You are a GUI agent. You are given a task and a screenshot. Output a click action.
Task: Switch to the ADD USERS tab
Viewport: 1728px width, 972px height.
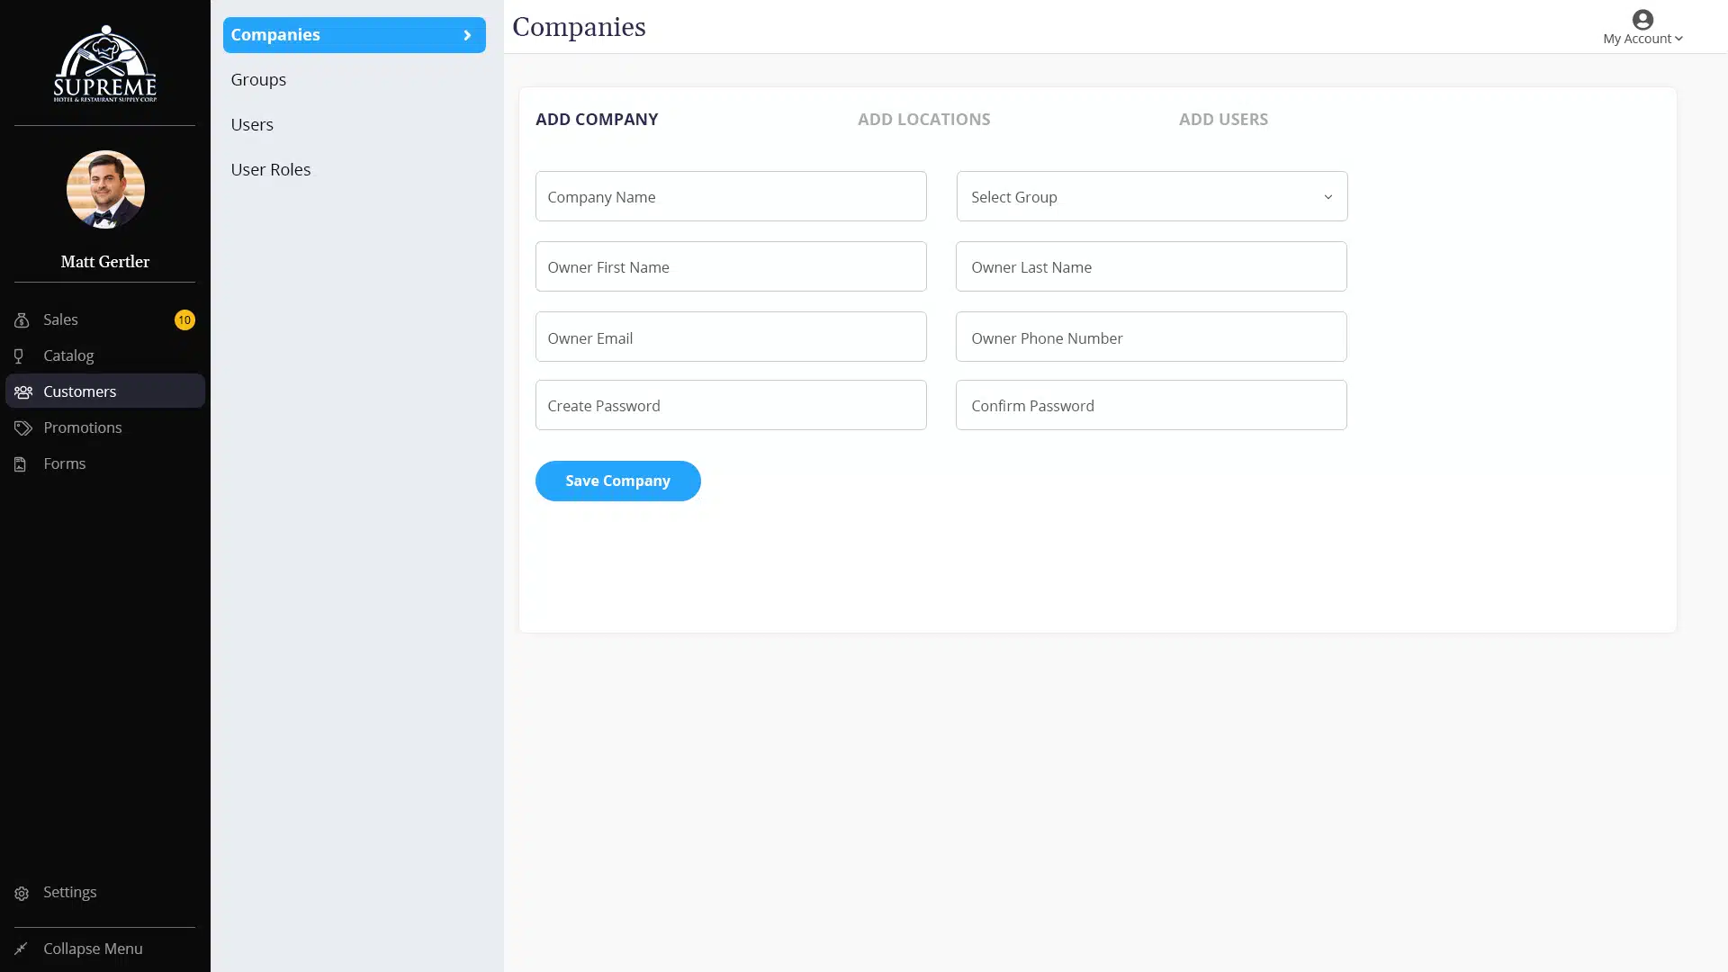point(1223,119)
